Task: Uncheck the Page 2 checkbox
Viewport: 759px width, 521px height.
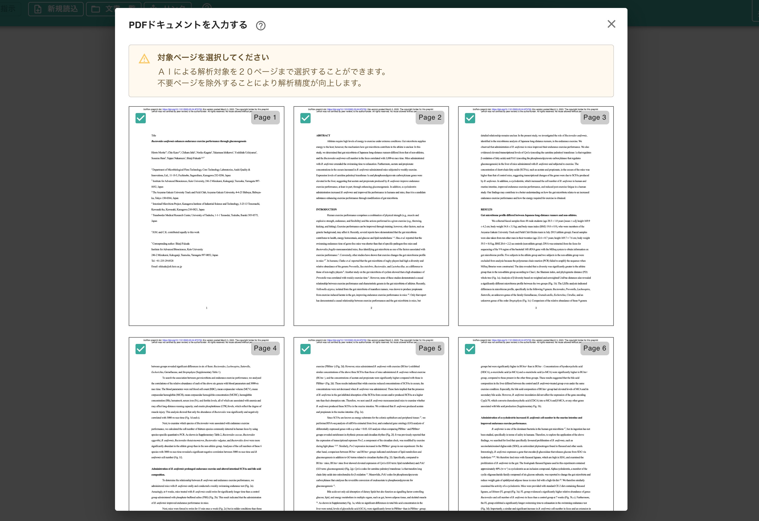Action: tap(305, 118)
